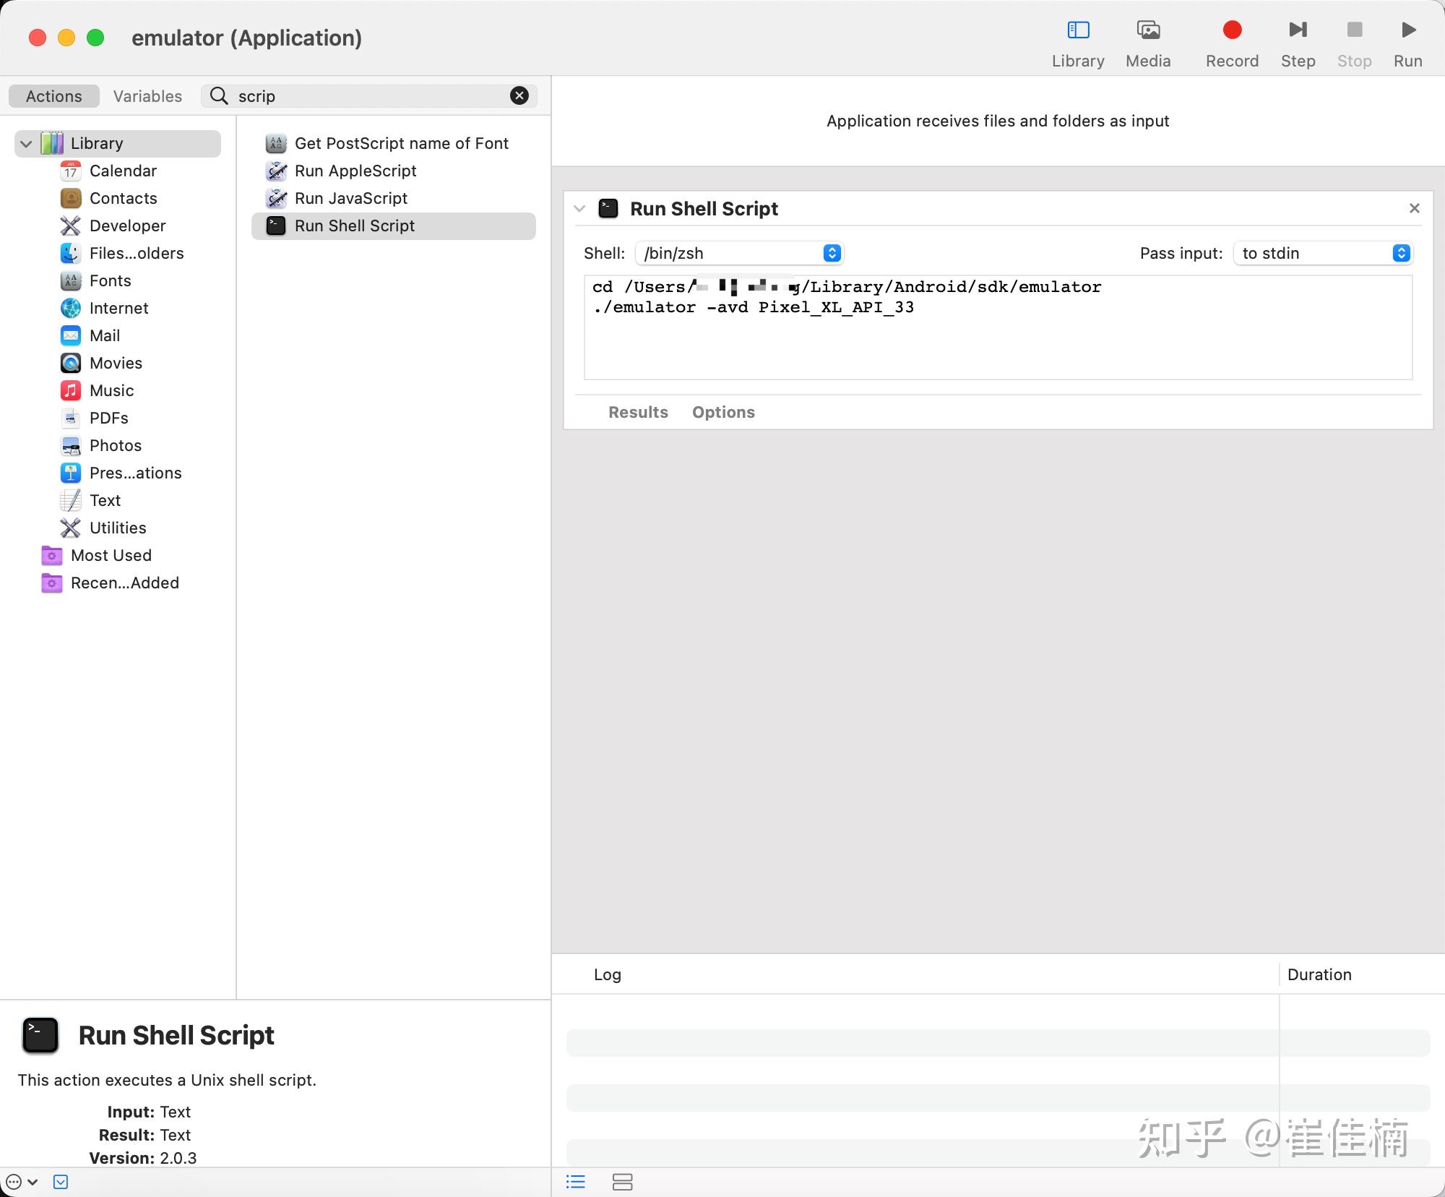This screenshot has height=1197, width=1445.
Task: Switch to the workflow variables view icon
Action: coord(622,1182)
